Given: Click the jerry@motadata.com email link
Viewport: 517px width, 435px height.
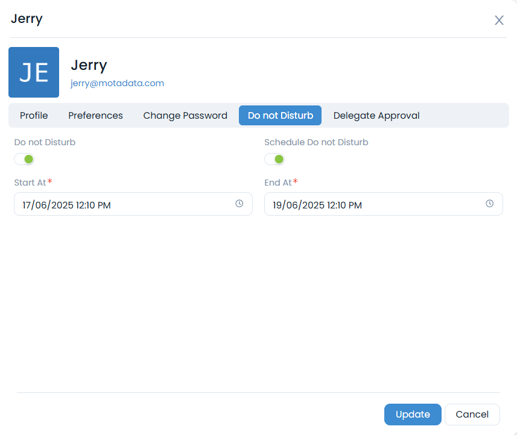Looking at the screenshot, I should (117, 83).
